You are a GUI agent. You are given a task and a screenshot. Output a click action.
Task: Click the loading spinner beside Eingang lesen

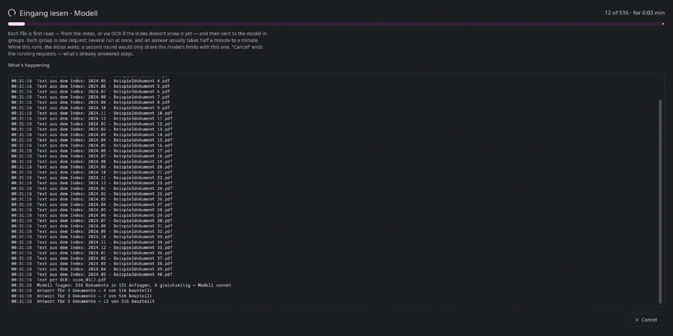click(12, 13)
